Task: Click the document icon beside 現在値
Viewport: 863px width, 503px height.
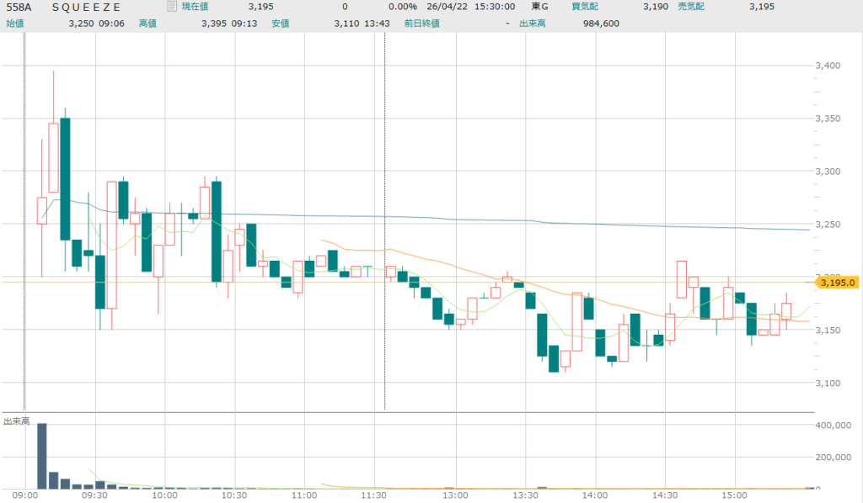Action: tap(172, 7)
